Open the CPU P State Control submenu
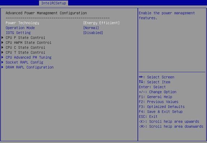The image size is (207, 143). (x=25, y=38)
